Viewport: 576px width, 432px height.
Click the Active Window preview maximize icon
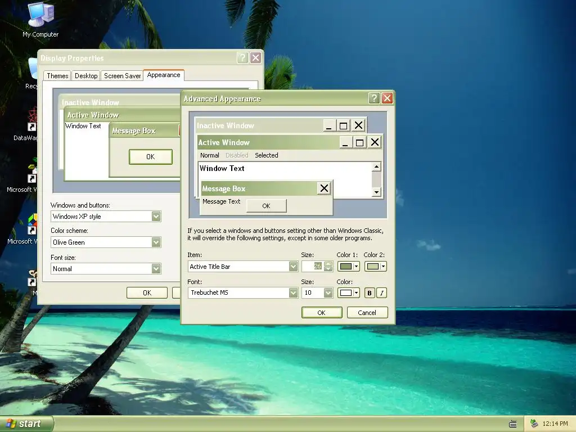pyautogui.click(x=359, y=142)
